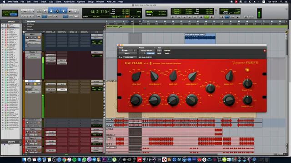This screenshot has height=163, width=291.
Task: Open the Track menu
Action: pyautogui.click(x=44, y=2)
